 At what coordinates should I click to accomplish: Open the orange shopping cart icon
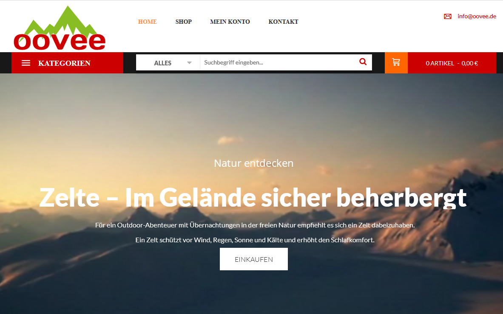396,63
